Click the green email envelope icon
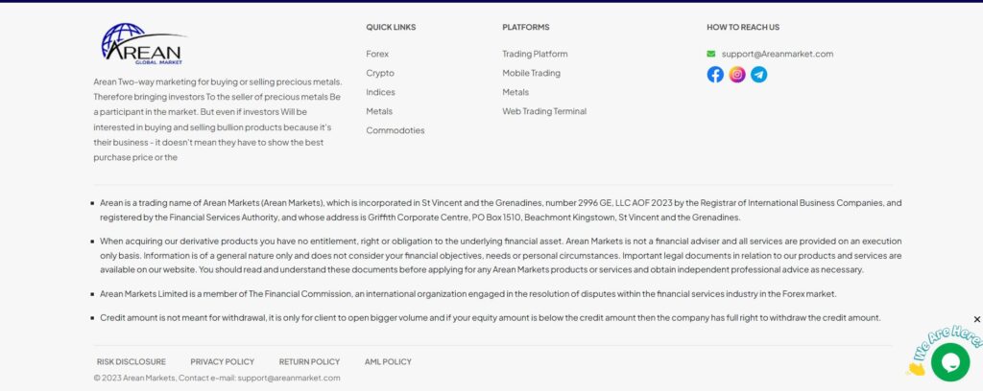Screen dimensions: 983x391 tap(711, 55)
